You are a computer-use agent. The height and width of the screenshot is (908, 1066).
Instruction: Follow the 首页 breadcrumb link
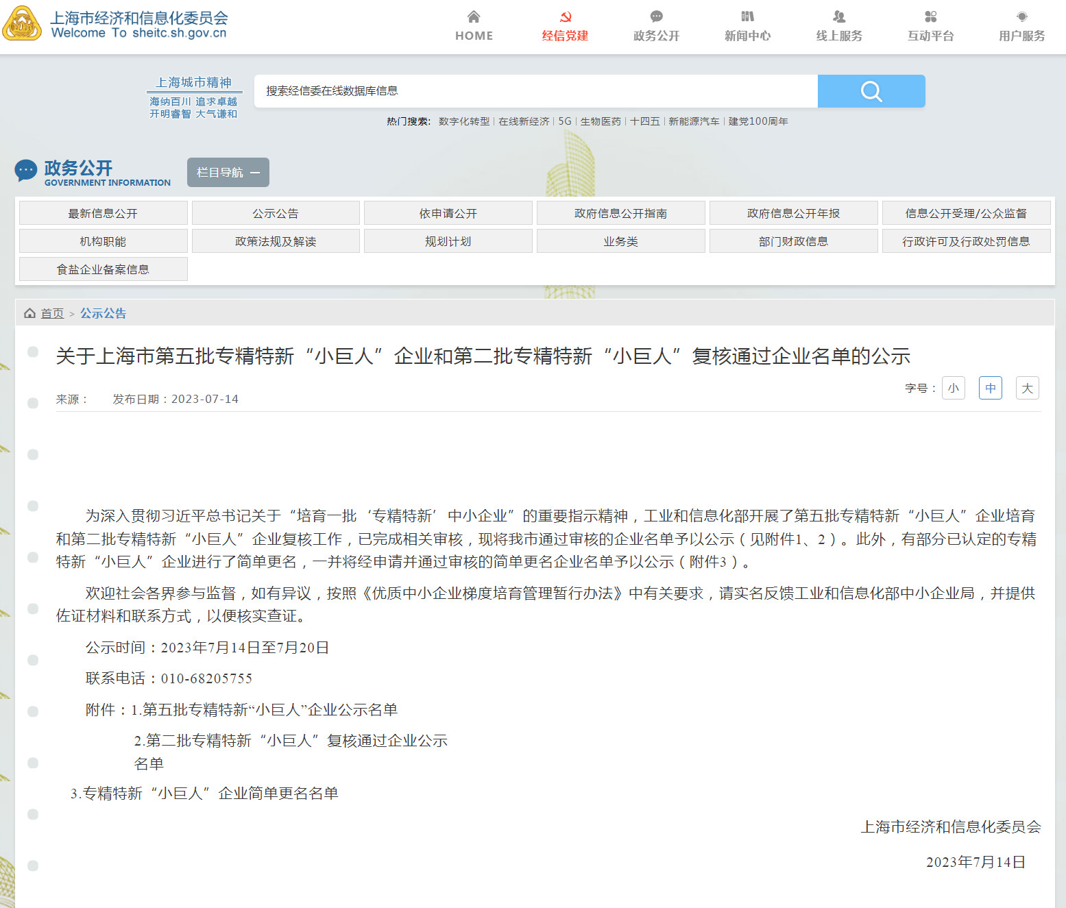(52, 313)
